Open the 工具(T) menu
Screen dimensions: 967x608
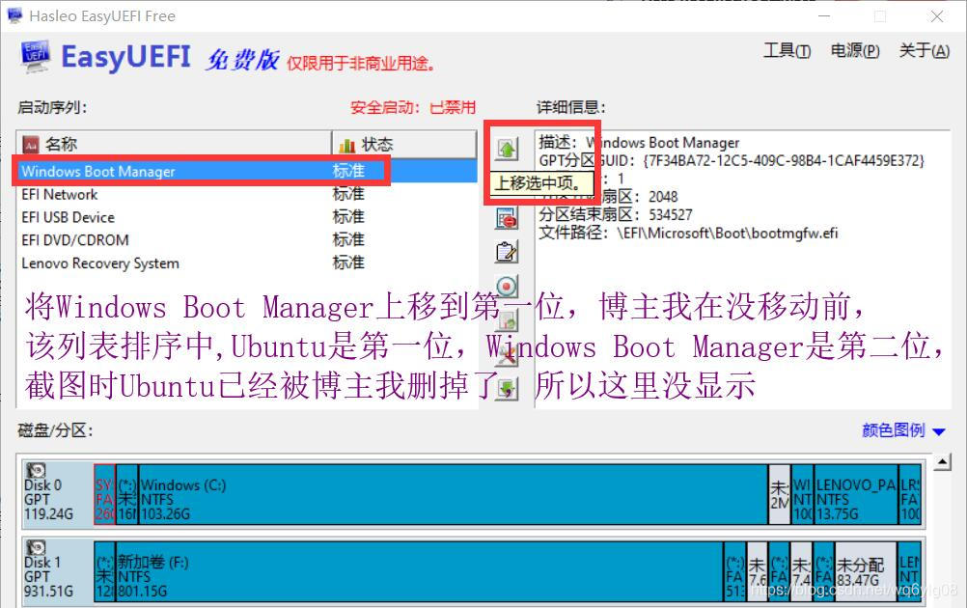[x=787, y=50]
